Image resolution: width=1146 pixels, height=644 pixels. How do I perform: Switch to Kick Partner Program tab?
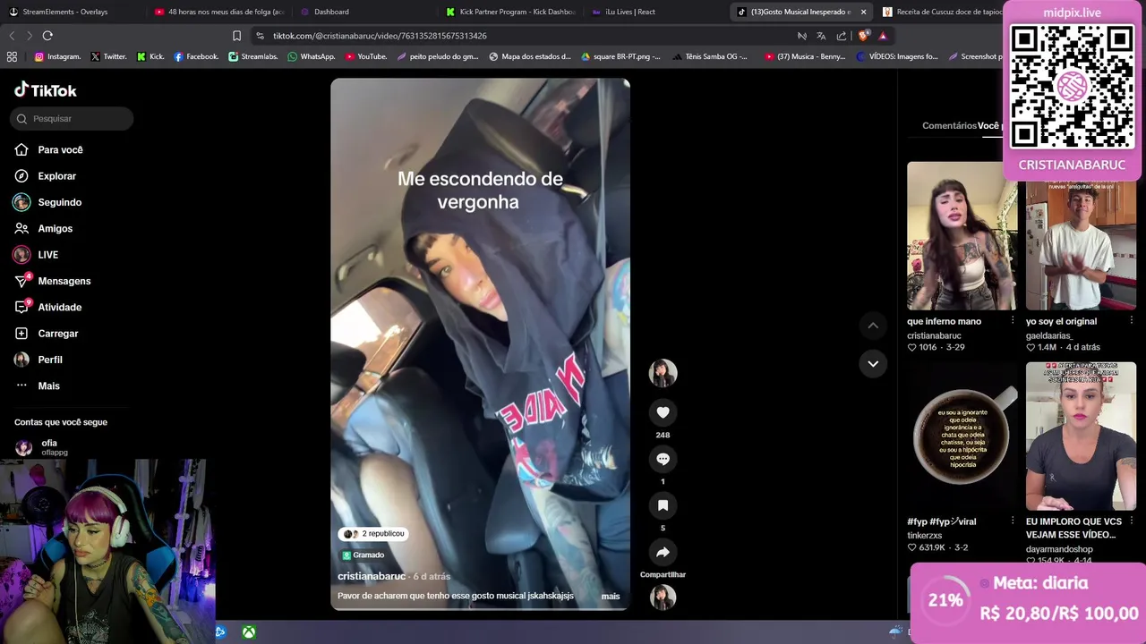pyautogui.click(x=510, y=12)
